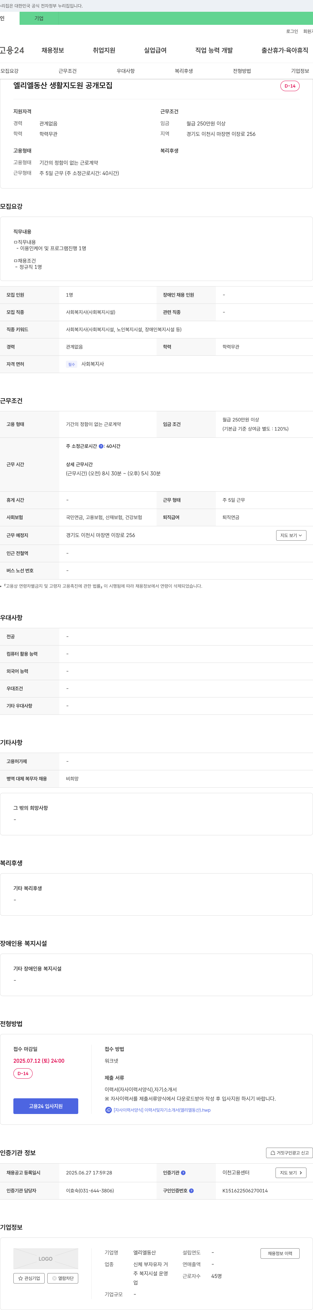This screenshot has width=313, height=1310.
Task: Apply with 고용24 입사지원 button
Action: (46, 1106)
